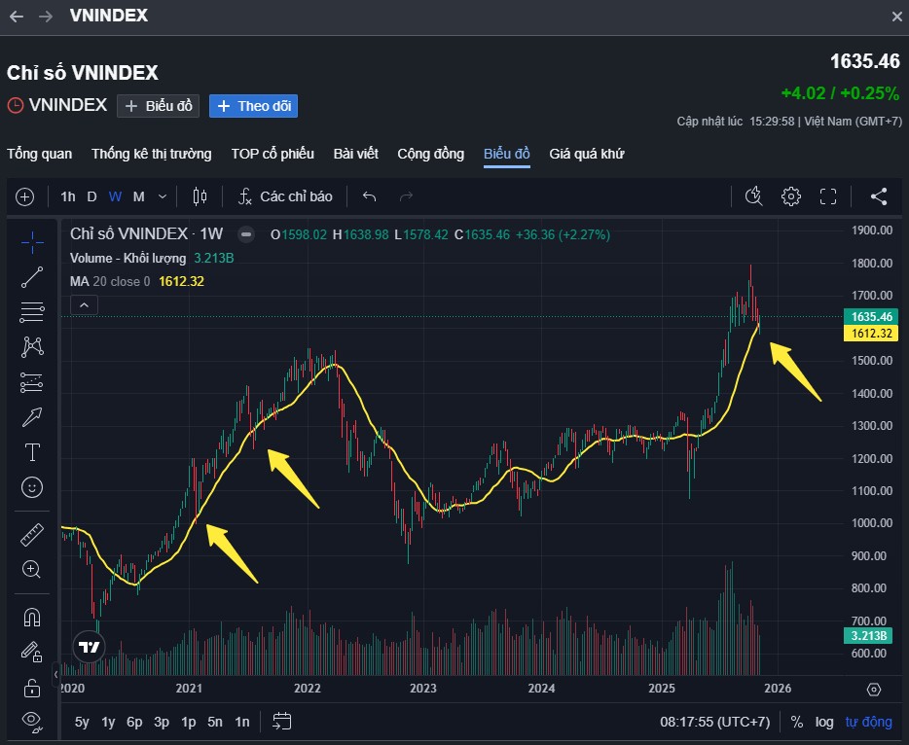Toggle magnet mode for drawings

(x=32, y=617)
